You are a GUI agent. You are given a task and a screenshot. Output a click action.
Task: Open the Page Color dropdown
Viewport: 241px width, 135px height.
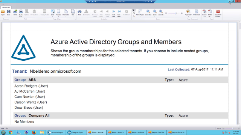point(188,13)
